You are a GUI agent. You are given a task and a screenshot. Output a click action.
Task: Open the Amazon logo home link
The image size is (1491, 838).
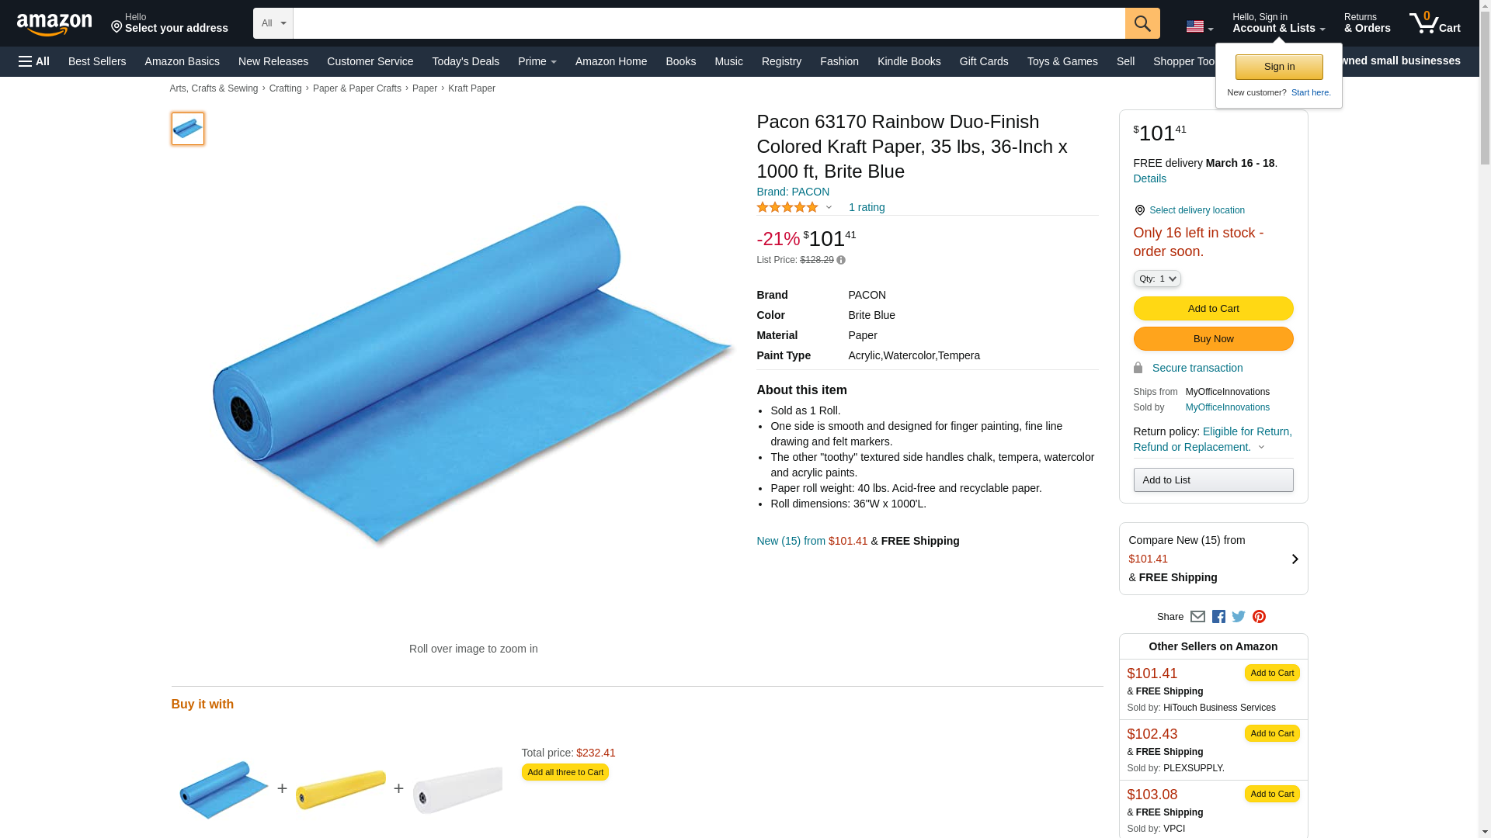tap(54, 24)
